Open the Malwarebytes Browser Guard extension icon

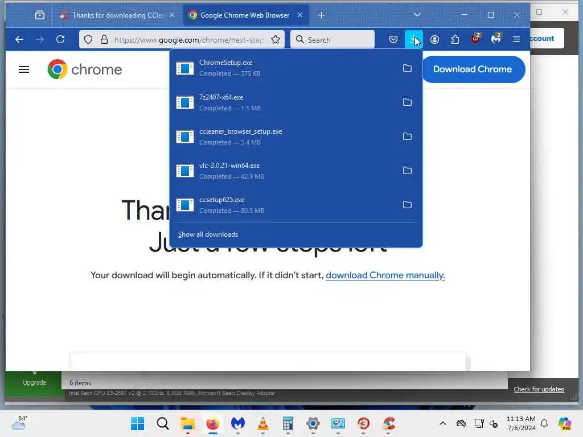496,39
